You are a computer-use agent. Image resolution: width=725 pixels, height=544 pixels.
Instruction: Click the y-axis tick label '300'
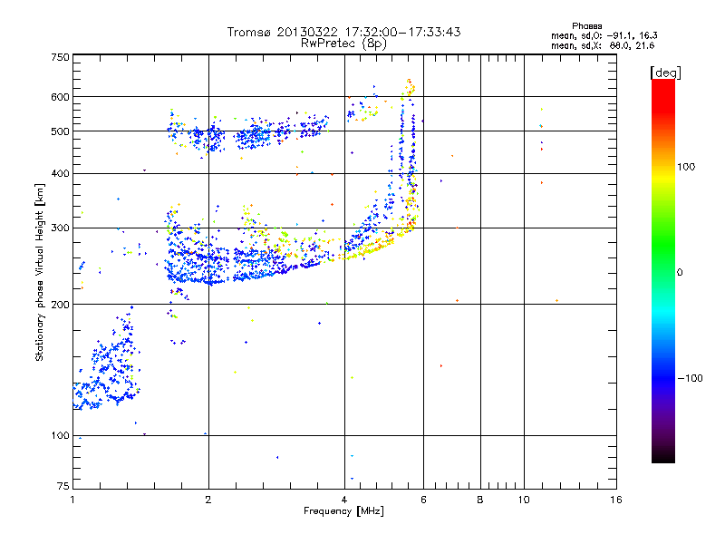61,228
